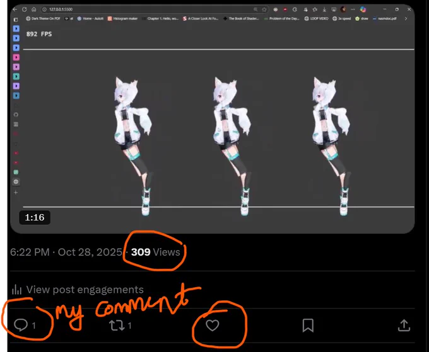
Task: Click the repost arrows icon
Action: pos(117,326)
